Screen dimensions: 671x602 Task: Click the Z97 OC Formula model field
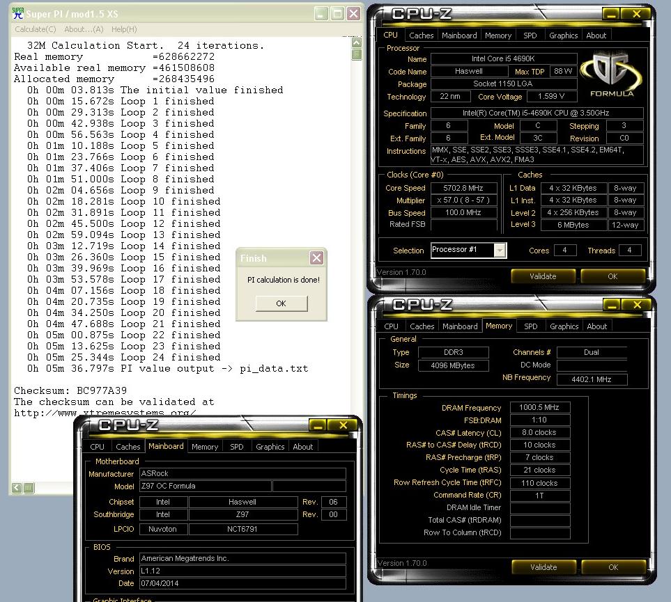206,486
